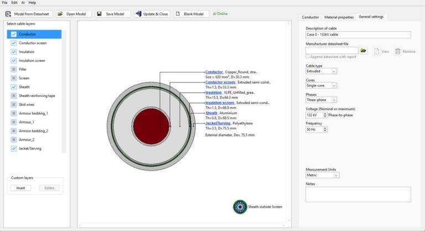Click the Insulation link in diagram legend
This screenshot has width=425, height=232.
[x=213, y=92]
